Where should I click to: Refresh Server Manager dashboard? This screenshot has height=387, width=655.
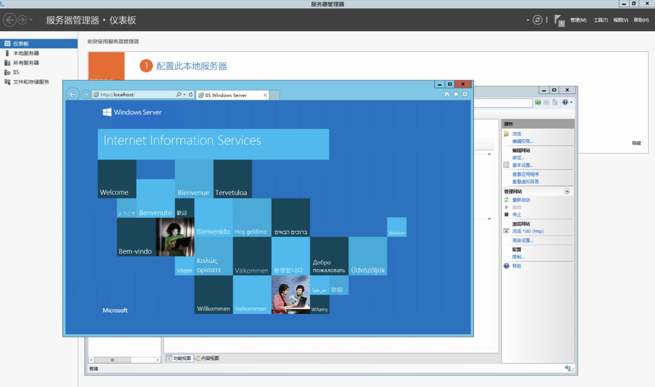(x=538, y=20)
